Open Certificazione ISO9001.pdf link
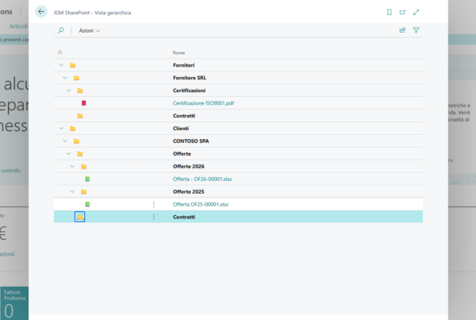This screenshot has height=320, width=476. (203, 103)
